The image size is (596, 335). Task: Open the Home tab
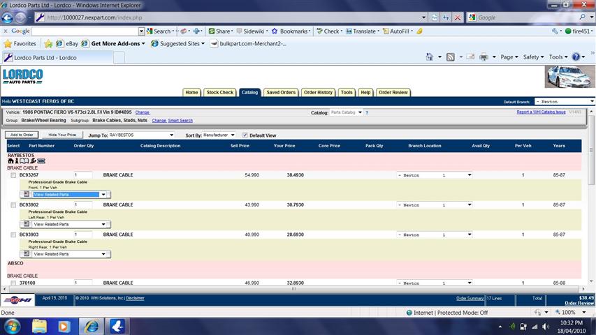point(191,92)
